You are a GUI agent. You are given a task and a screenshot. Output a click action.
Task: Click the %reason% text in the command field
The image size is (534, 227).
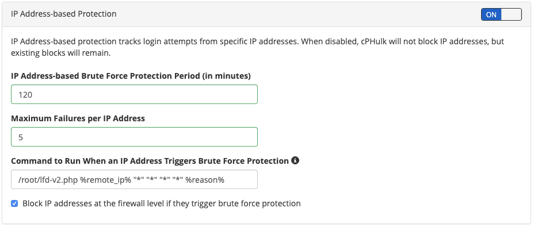point(205,180)
